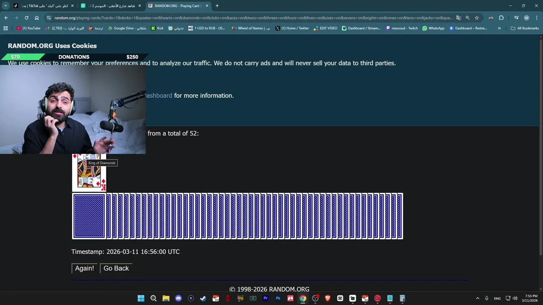Bookmark this page with the star icon

477,18
